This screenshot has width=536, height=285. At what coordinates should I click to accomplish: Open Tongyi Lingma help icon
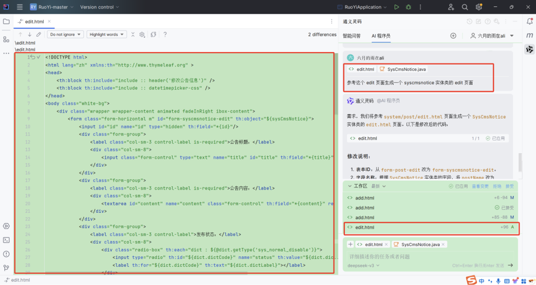(x=488, y=21)
